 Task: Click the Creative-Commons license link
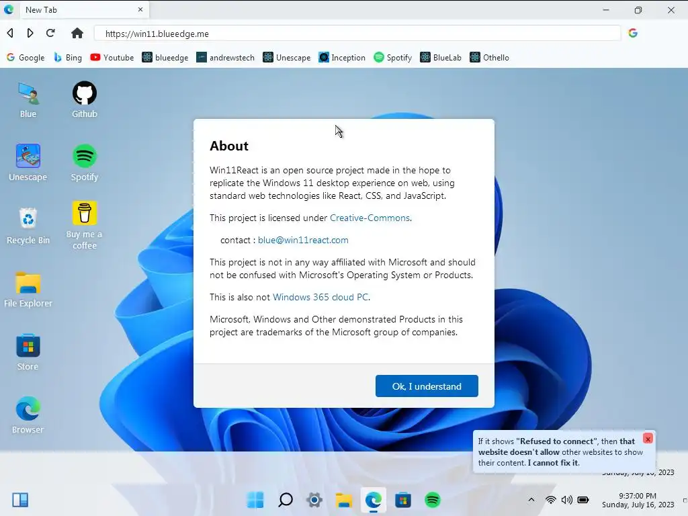coord(370,218)
